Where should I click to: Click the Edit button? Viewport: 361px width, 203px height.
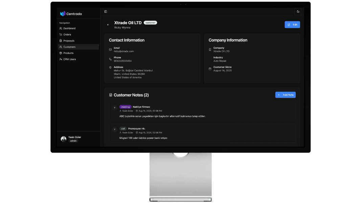[292, 25]
